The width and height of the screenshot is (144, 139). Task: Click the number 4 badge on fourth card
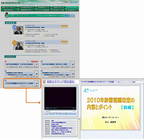42,71
